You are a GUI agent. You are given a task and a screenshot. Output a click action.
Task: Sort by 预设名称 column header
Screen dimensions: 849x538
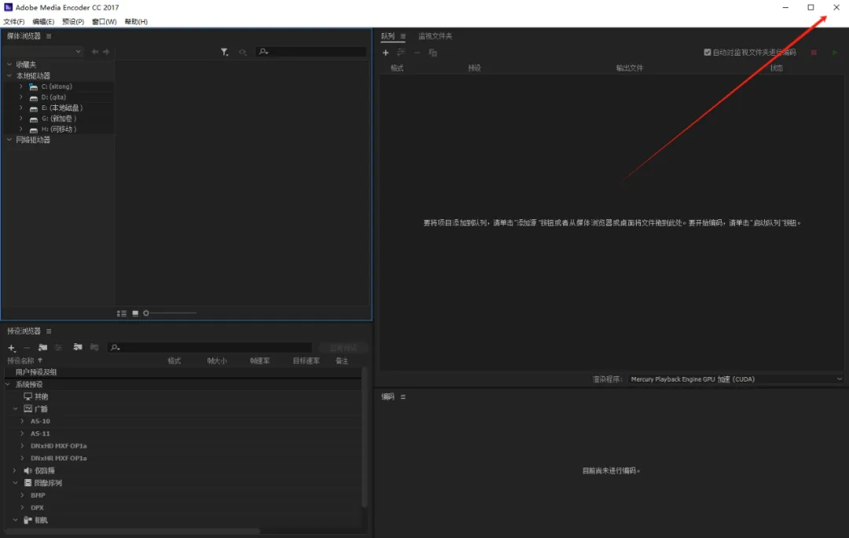(x=20, y=360)
